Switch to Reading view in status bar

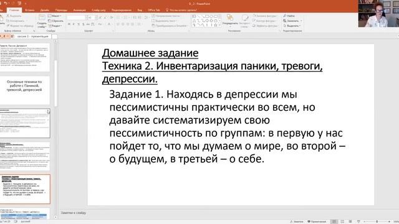point(350,222)
